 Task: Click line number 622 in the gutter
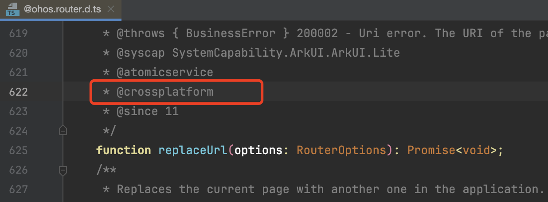click(19, 92)
